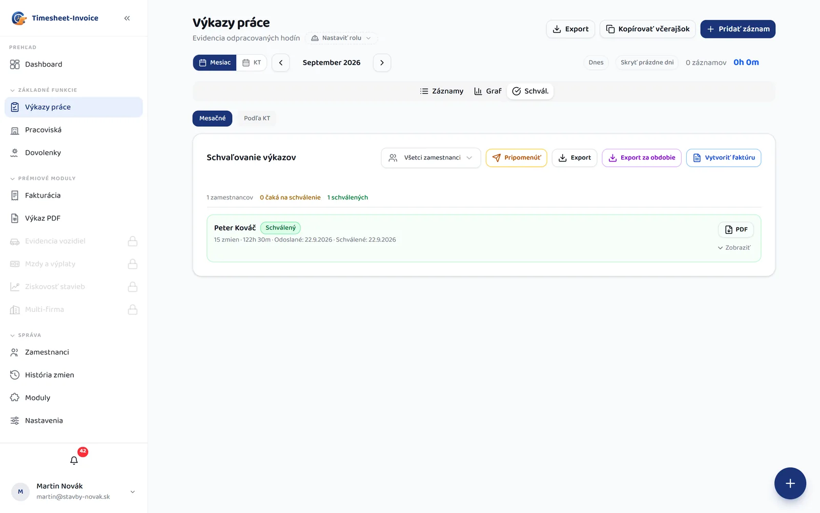Image resolution: width=820 pixels, height=513 pixels.
Task: Switch view to KT mode
Action: [252, 63]
